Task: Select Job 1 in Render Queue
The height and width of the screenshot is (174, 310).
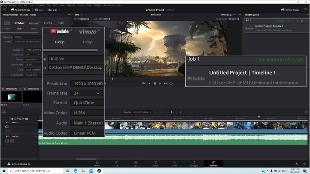Action: [x=276, y=26]
